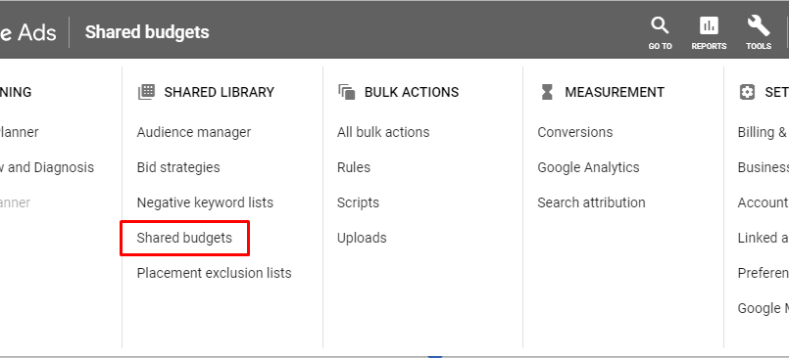This screenshot has height=358, width=789.
Task: Open Shared budgets menu entry
Action: (184, 238)
